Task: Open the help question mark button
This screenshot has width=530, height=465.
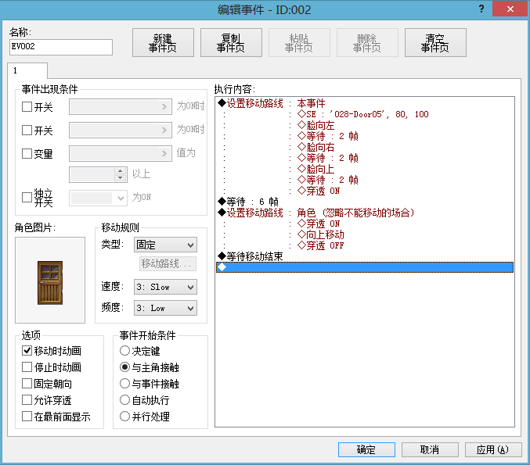Action: 481,9
